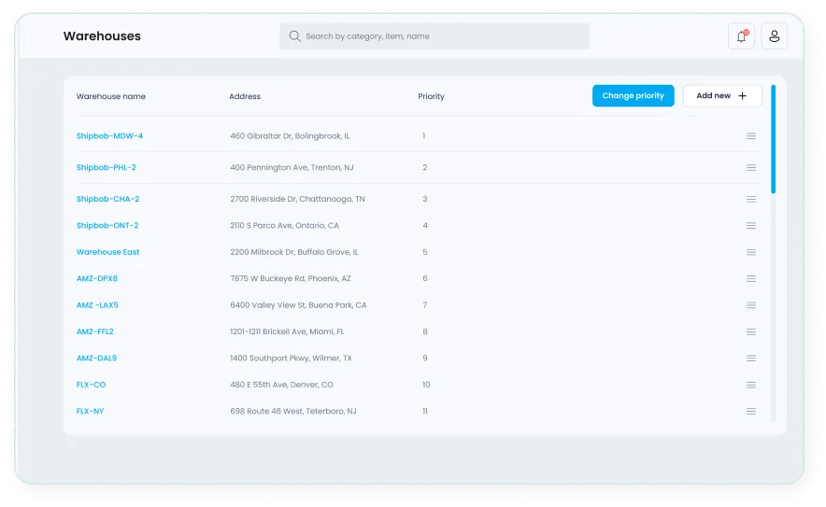This screenshot has height=507, width=826.
Task: Click the Address column header
Action: click(245, 96)
